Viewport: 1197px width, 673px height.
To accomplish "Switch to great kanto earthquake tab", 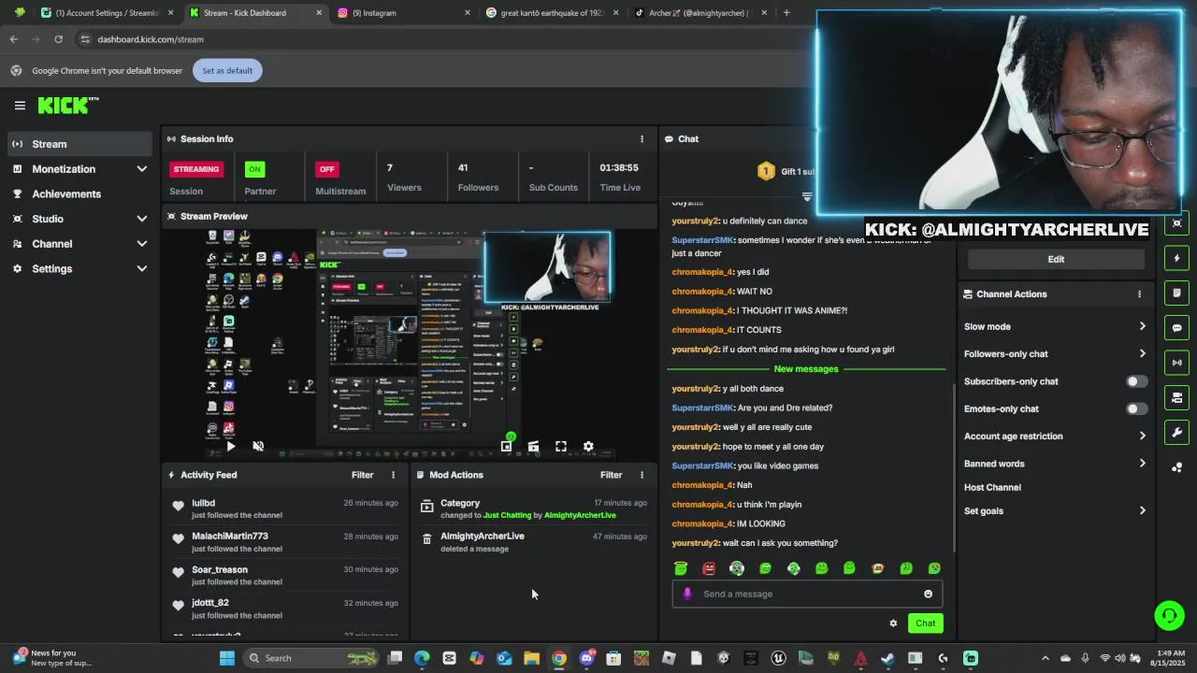I will tap(550, 13).
